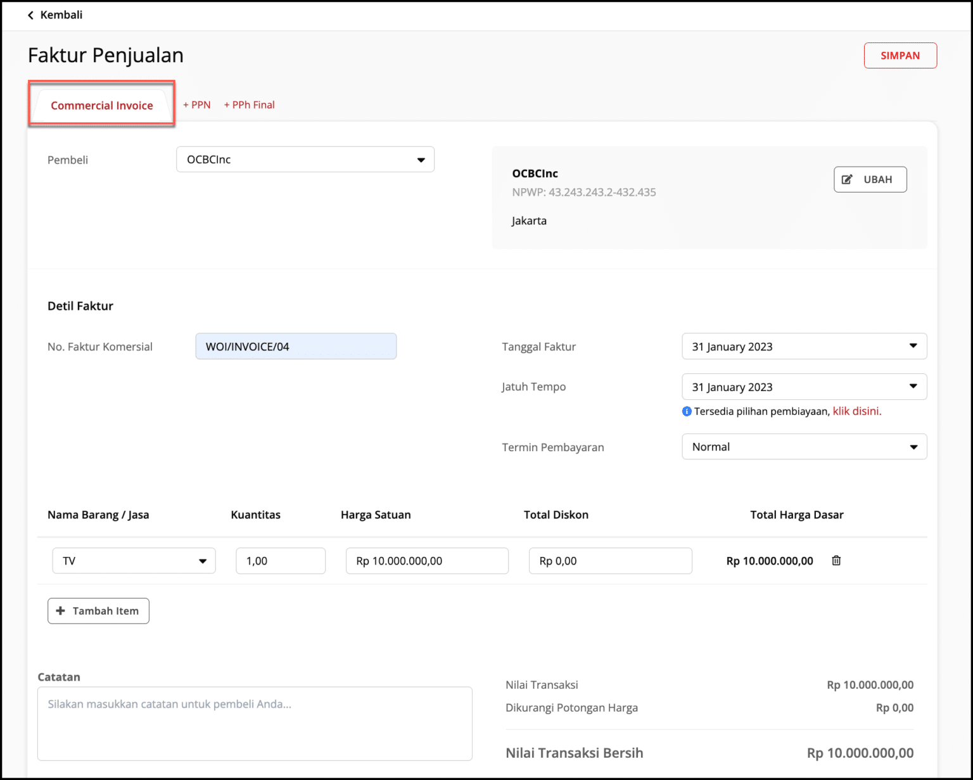This screenshot has width=973, height=780.
Task: Click the blue info icon under Jatuh Tempo
Action: [687, 412]
